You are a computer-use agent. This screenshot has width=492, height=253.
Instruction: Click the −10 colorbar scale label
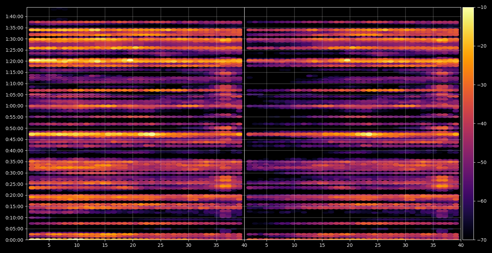tap(481, 7)
